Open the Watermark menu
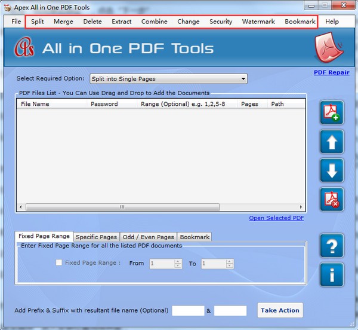358x330 pixels. click(258, 22)
